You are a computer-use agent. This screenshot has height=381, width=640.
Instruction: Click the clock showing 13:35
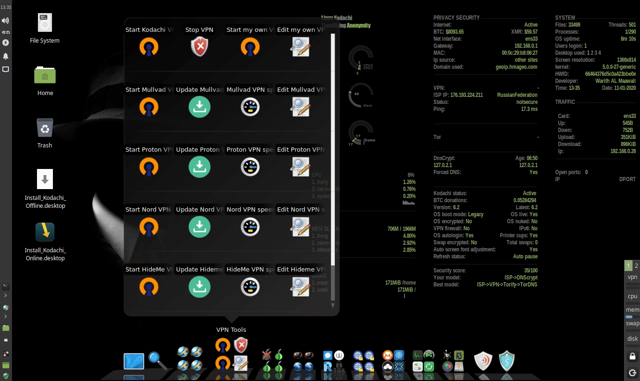[6, 7]
